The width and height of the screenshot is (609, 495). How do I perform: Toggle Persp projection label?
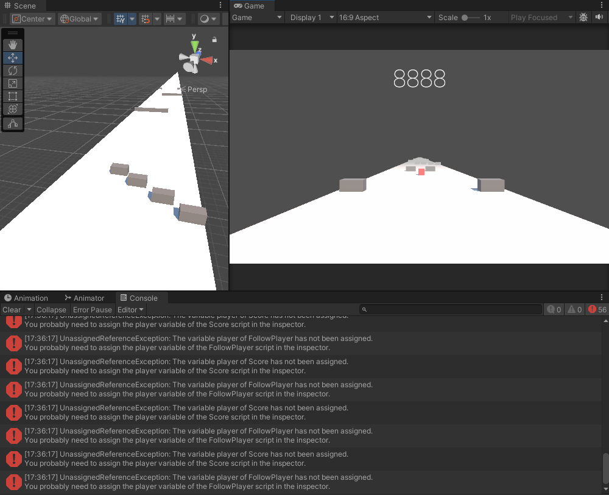pos(197,90)
